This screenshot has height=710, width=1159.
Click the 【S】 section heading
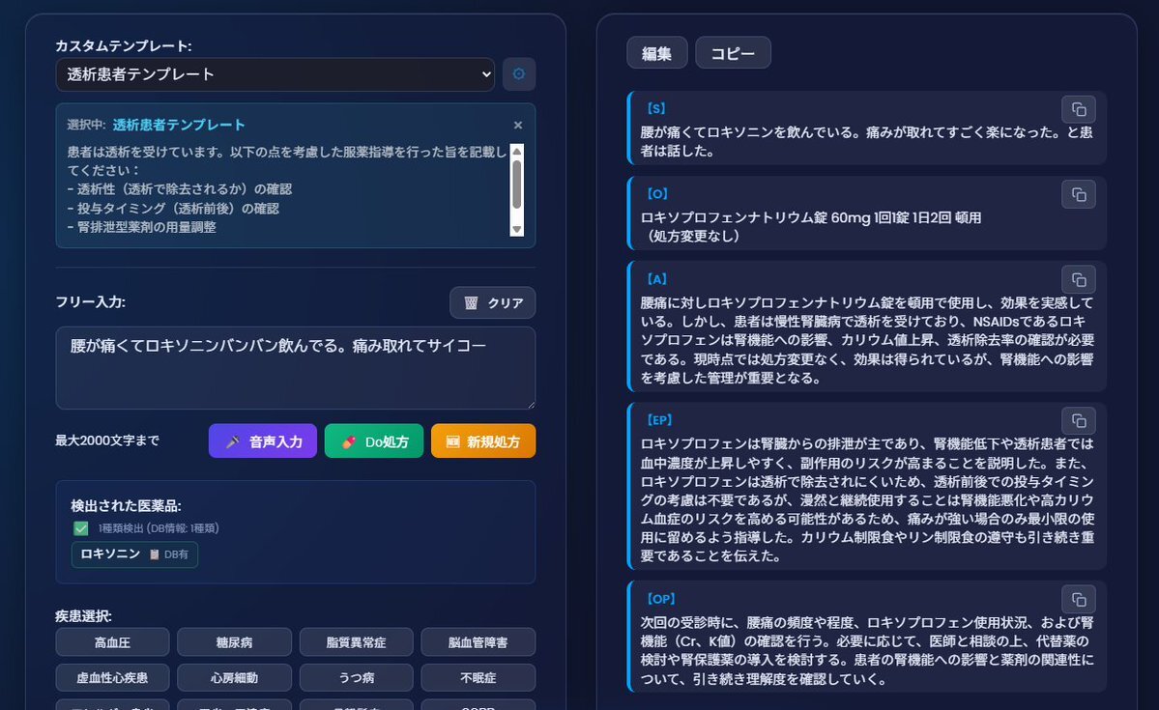[x=654, y=108]
